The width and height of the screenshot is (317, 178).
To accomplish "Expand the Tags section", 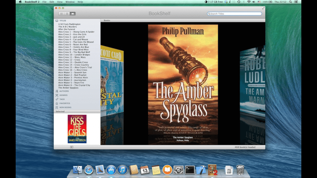I will tap(62, 99).
